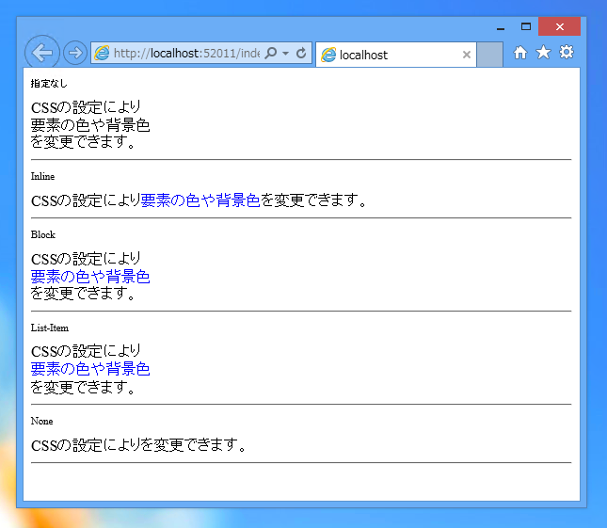
Task: Click the Internet Explorer favicon on localhost tab
Action: [x=328, y=55]
